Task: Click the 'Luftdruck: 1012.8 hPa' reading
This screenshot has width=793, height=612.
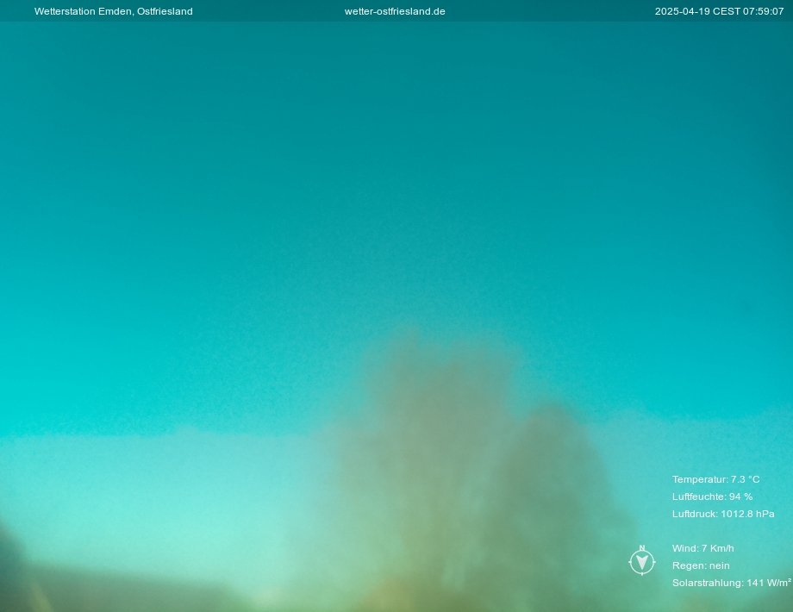Action: tap(723, 514)
